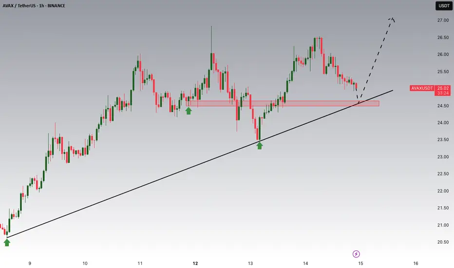454x268 pixels.
Task: Click date label 14 on time axis
Action: pyautogui.click(x=305, y=263)
